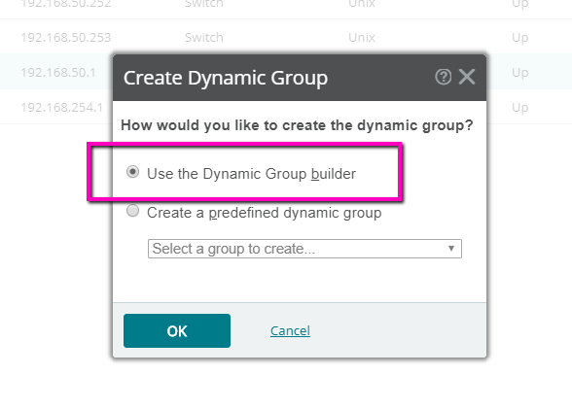Open help for Create Dynamic Group dialog
The height and width of the screenshot is (409, 572).
point(444,77)
